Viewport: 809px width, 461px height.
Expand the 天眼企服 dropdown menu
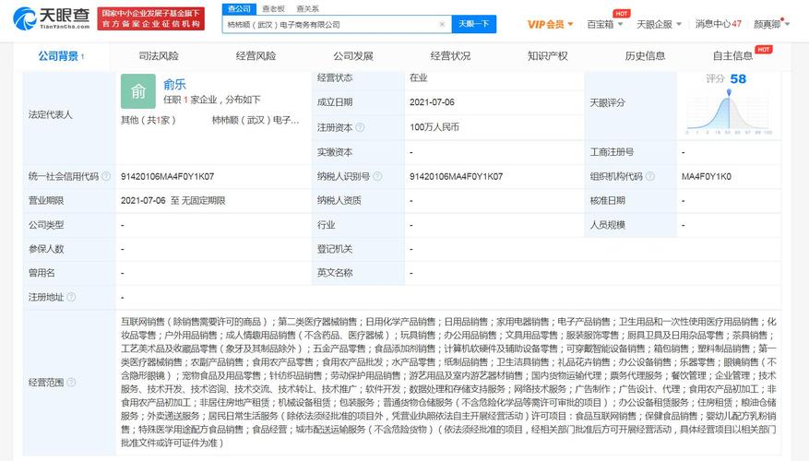click(x=658, y=24)
